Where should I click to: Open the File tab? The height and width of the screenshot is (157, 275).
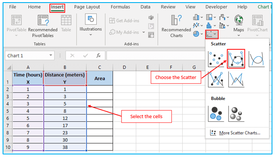pos(12,7)
